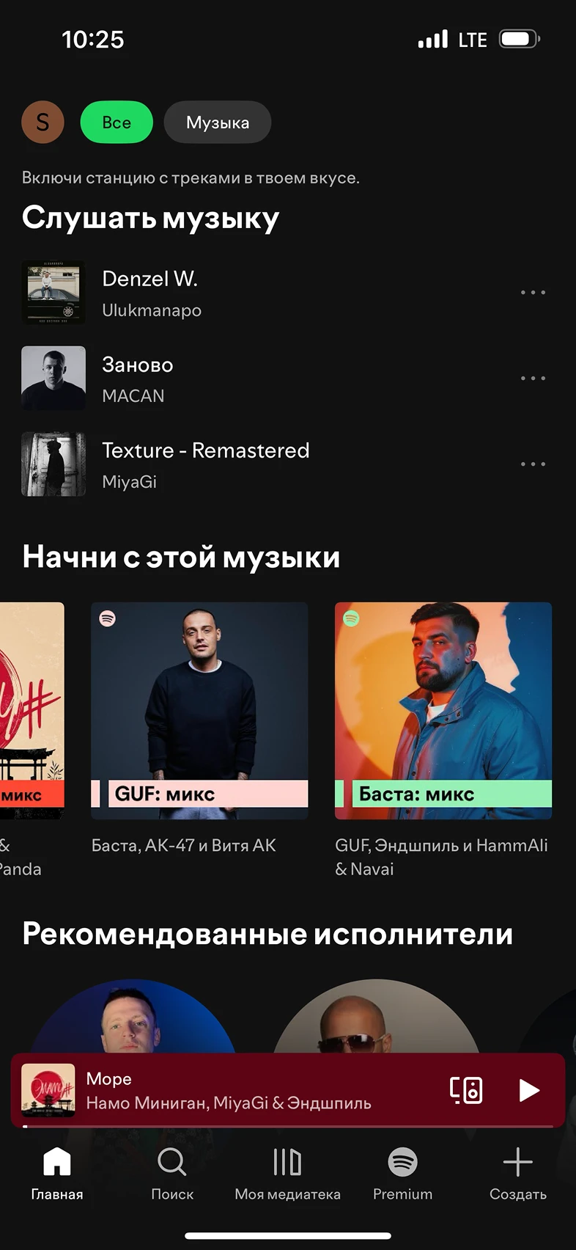Tap the Заново album cover thumbnail
This screenshot has width=576, height=1250.
pos(53,379)
